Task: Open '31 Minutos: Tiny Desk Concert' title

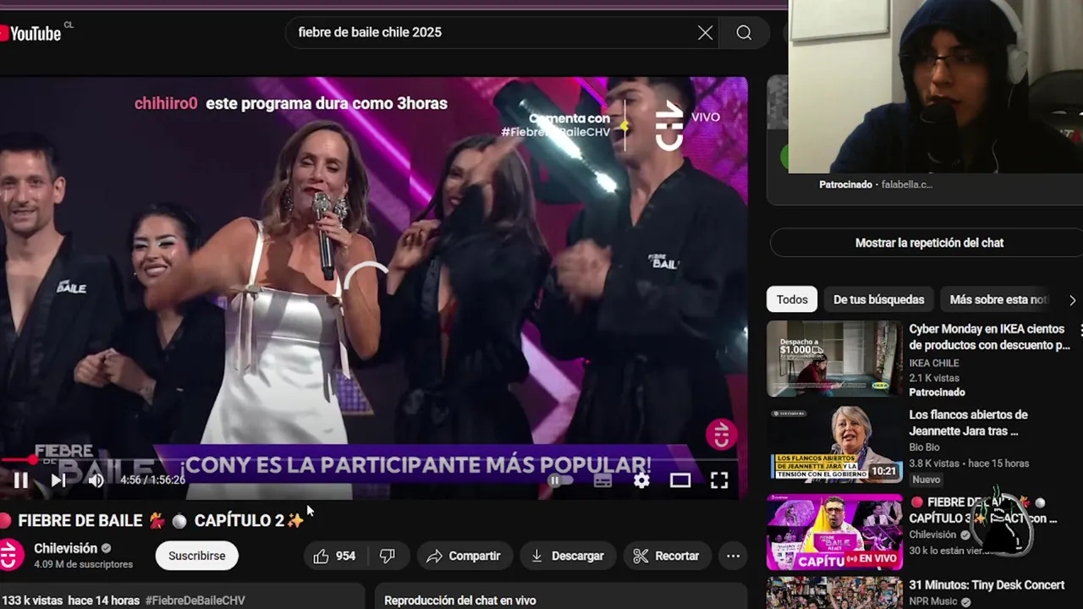Action: click(x=987, y=585)
